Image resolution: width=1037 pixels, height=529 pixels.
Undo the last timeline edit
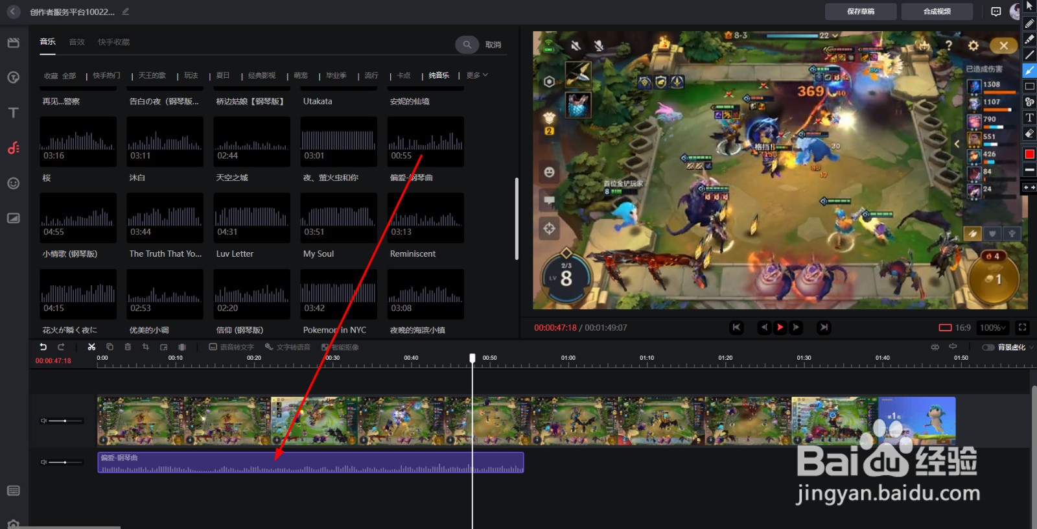(43, 347)
